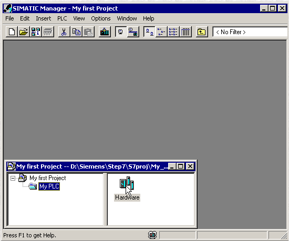Click the 'Press F1 to get Help.' status text
Screen dimensions: 289x241
[x=29, y=235]
